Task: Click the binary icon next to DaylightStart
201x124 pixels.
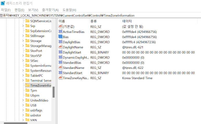Action: 60,52
